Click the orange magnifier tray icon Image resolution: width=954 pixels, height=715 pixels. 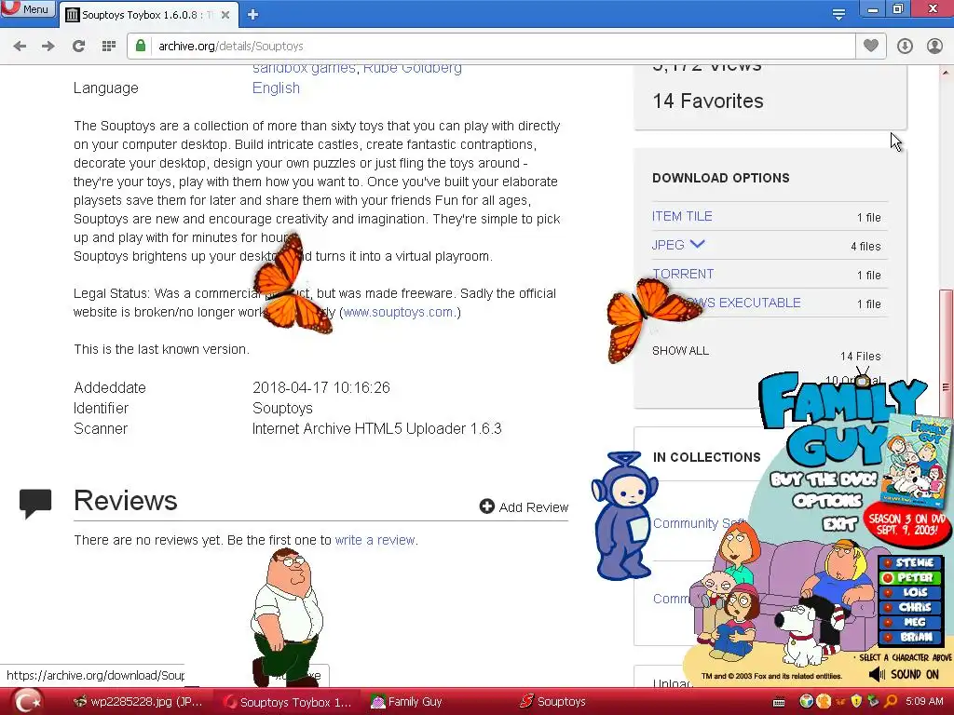tap(891, 702)
